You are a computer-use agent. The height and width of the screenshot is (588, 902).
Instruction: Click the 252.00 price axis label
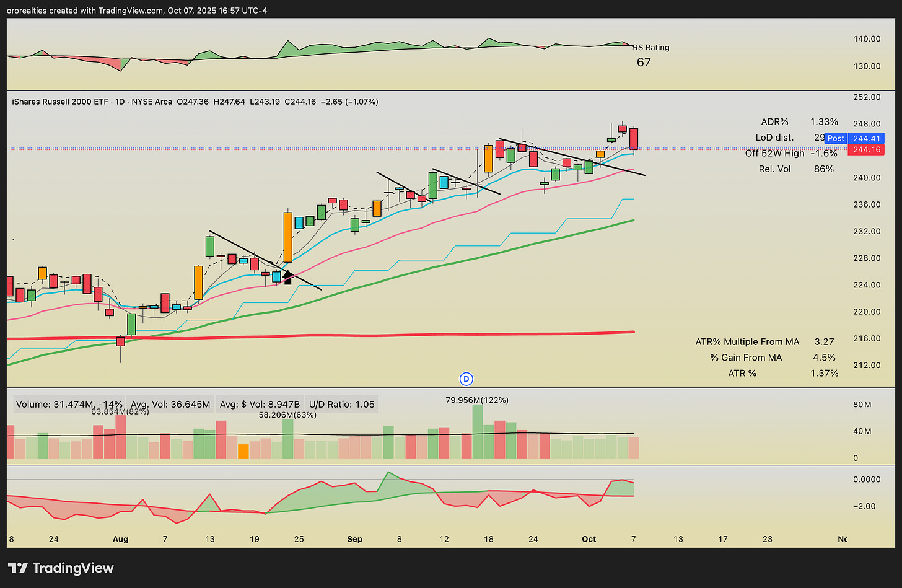tap(867, 97)
